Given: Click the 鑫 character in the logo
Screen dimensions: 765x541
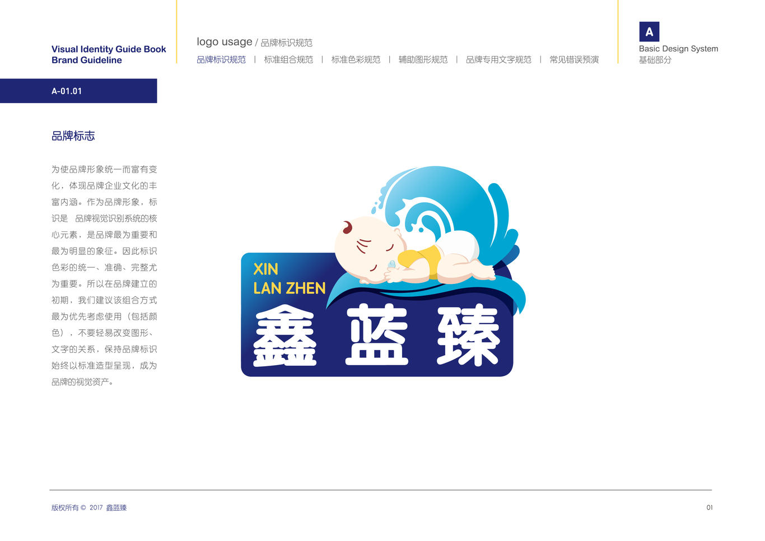Looking at the screenshot, I should [285, 335].
